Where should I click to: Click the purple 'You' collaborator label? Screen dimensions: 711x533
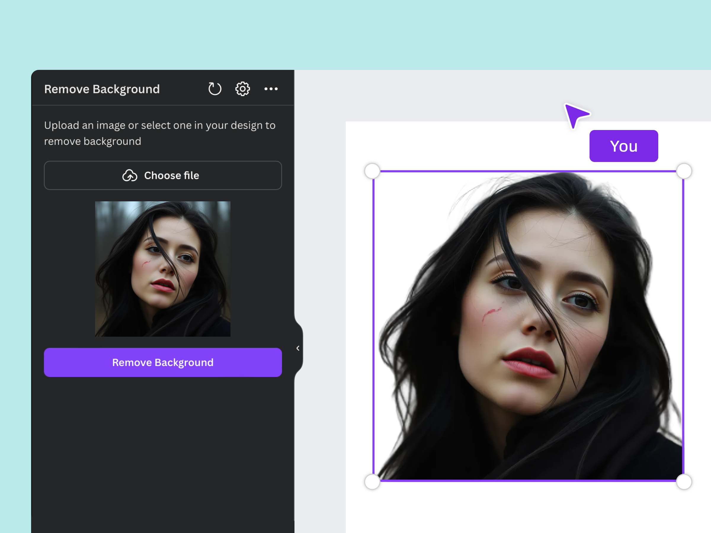(623, 146)
